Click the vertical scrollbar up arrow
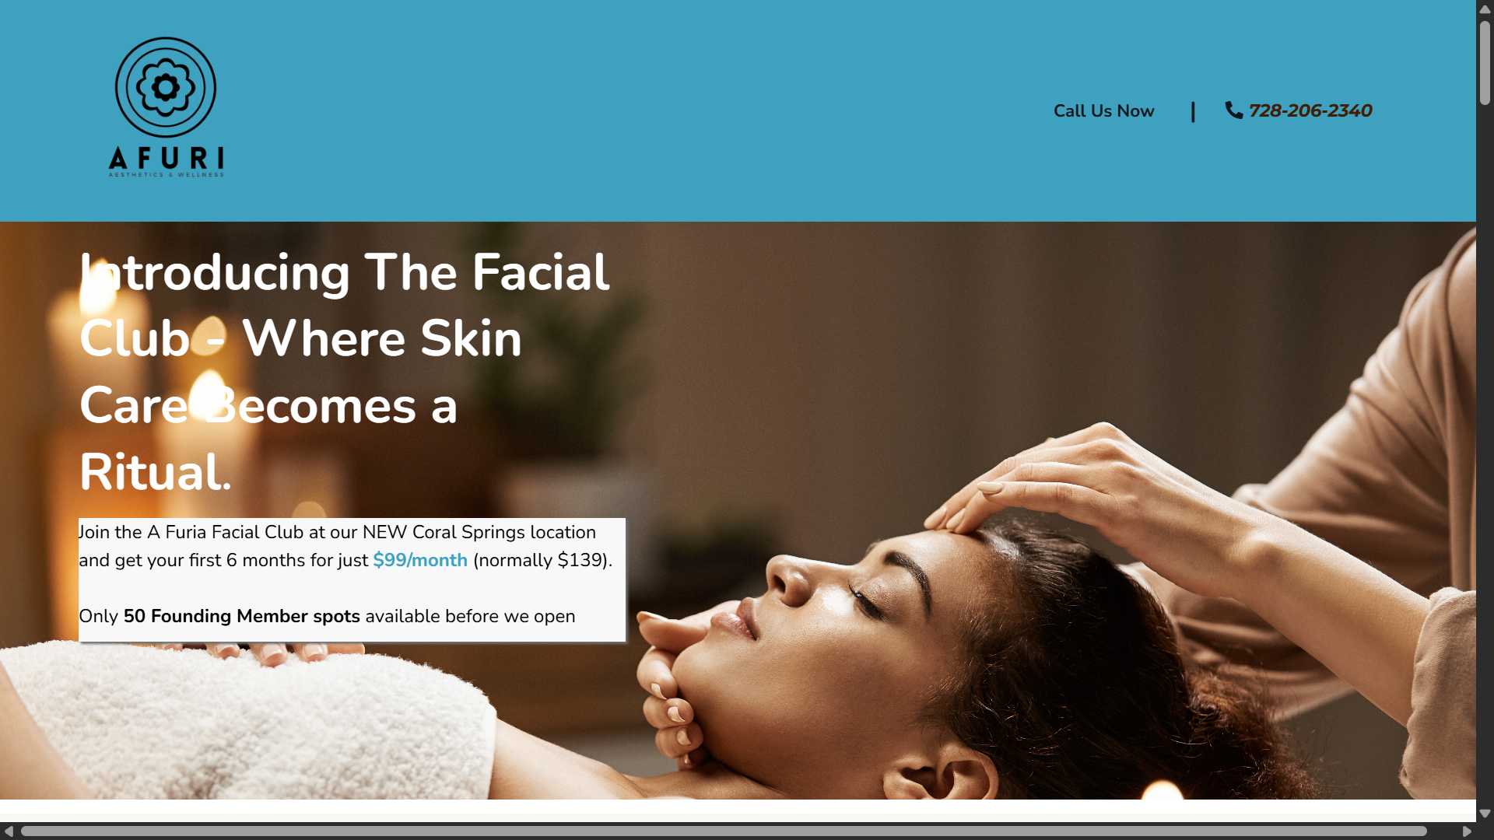Image resolution: width=1494 pixels, height=840 pixels. 1485,9
